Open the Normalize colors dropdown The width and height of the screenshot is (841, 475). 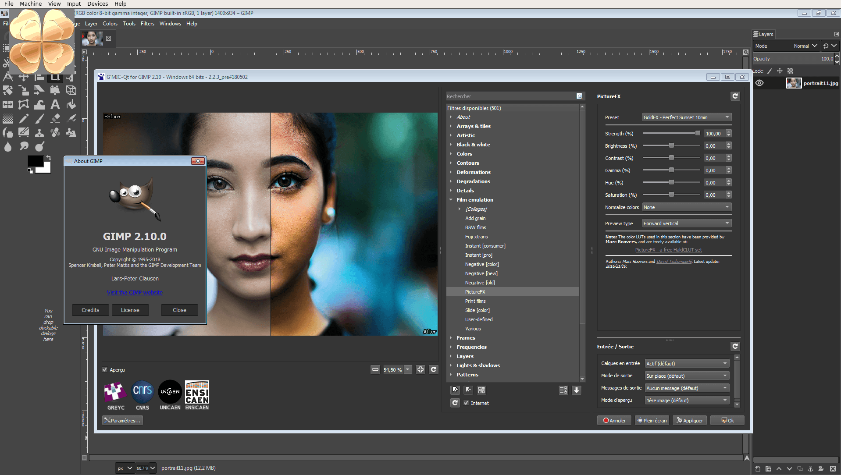point(687,207)
